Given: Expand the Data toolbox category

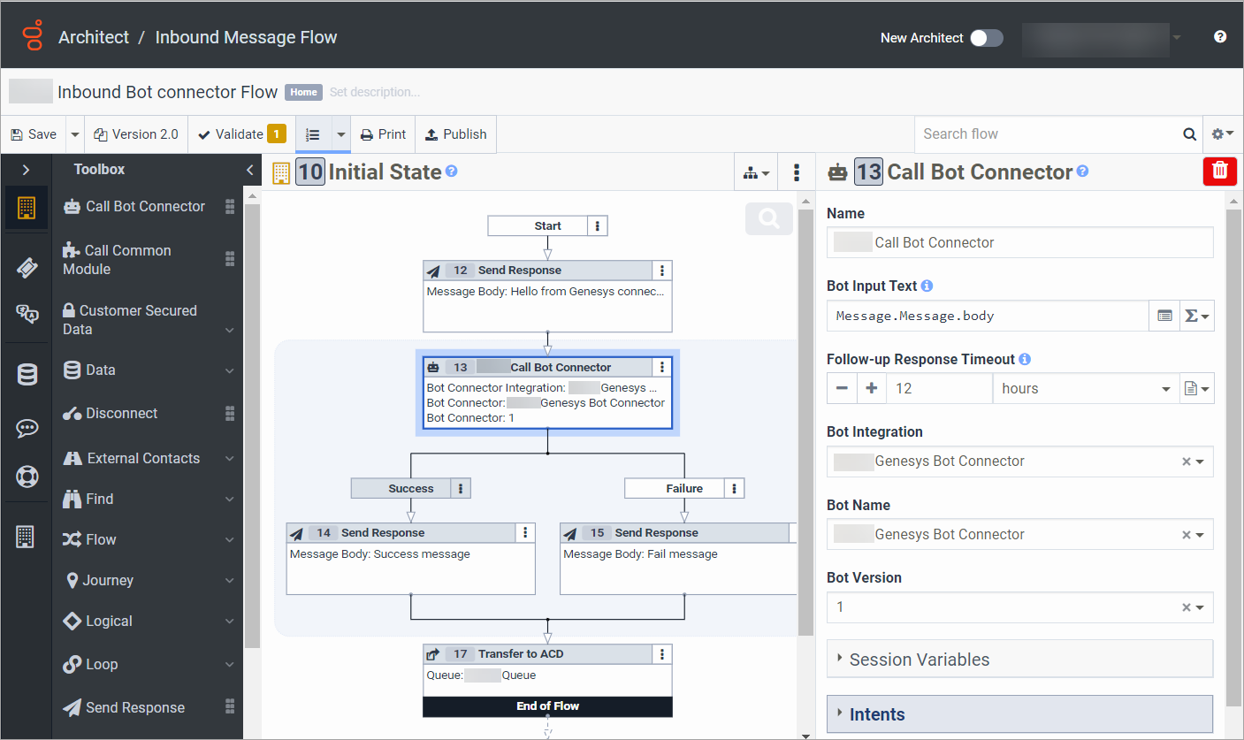Looking at the screenshot, I should click(x=149, y=370).
